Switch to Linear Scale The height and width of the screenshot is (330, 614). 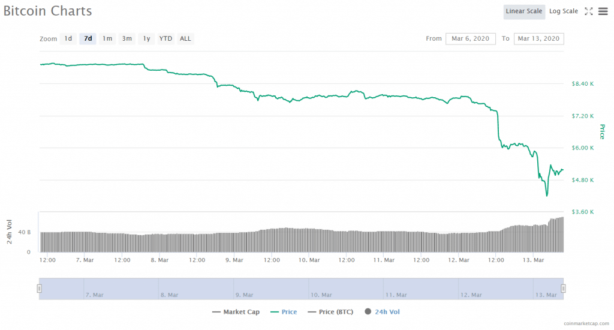(x=524, y=11)
